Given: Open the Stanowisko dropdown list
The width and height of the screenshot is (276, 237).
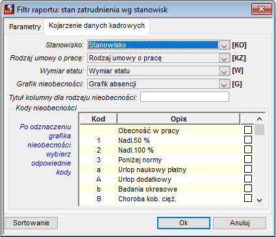Looking at the screenshot, I should (224, 45).
